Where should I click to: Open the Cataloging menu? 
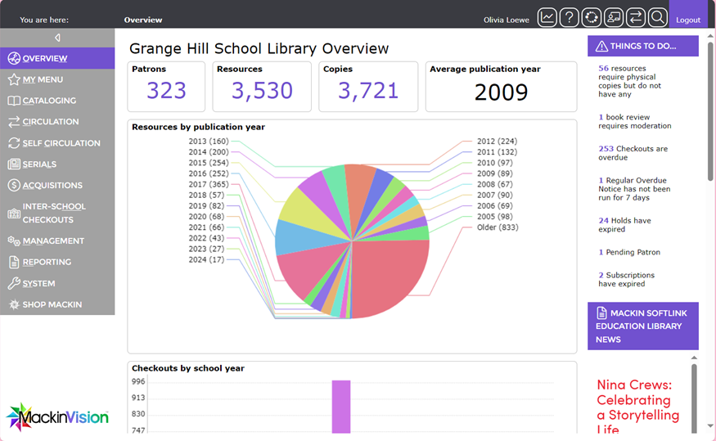pos(57,101)
